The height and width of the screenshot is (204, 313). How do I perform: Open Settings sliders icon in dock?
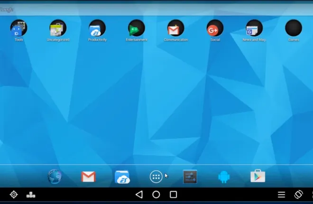(x=190, y=176)
